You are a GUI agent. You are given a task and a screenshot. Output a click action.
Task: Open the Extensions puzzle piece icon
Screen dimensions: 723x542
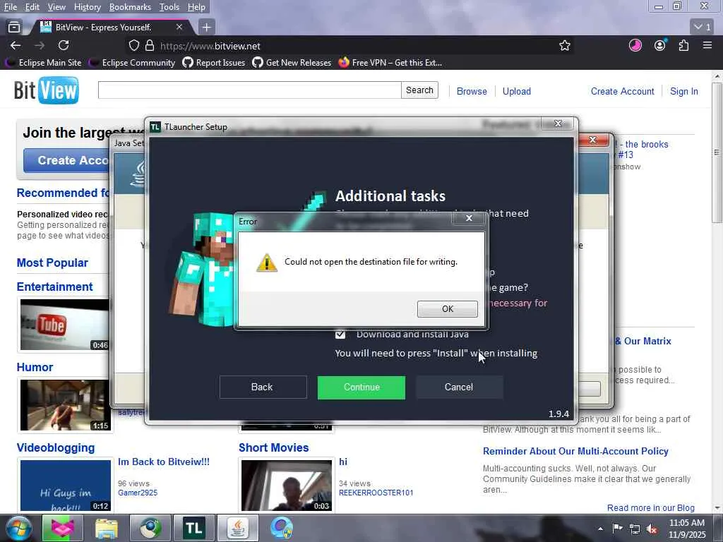[x=683, y=45]
